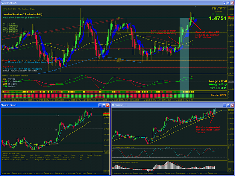
Task: Select the Analyze Buy signal label
Action: tap(218, 85)
